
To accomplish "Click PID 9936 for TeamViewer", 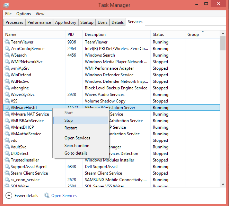I will coord(72,42).
